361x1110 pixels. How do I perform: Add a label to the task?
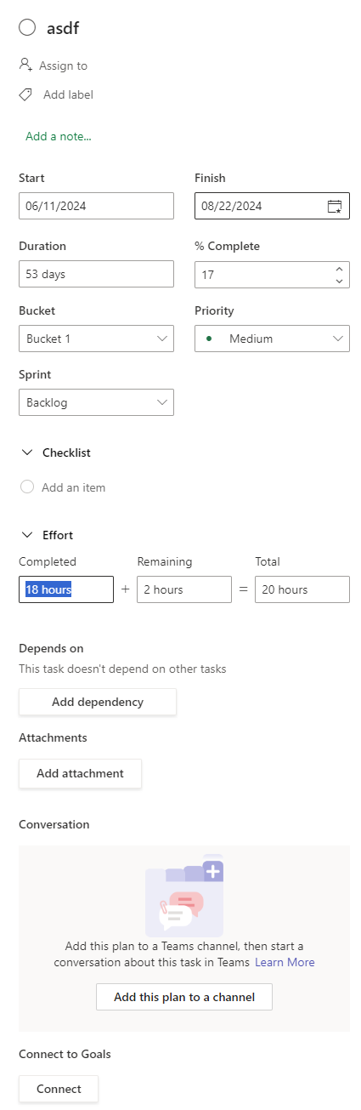point(68,94)
